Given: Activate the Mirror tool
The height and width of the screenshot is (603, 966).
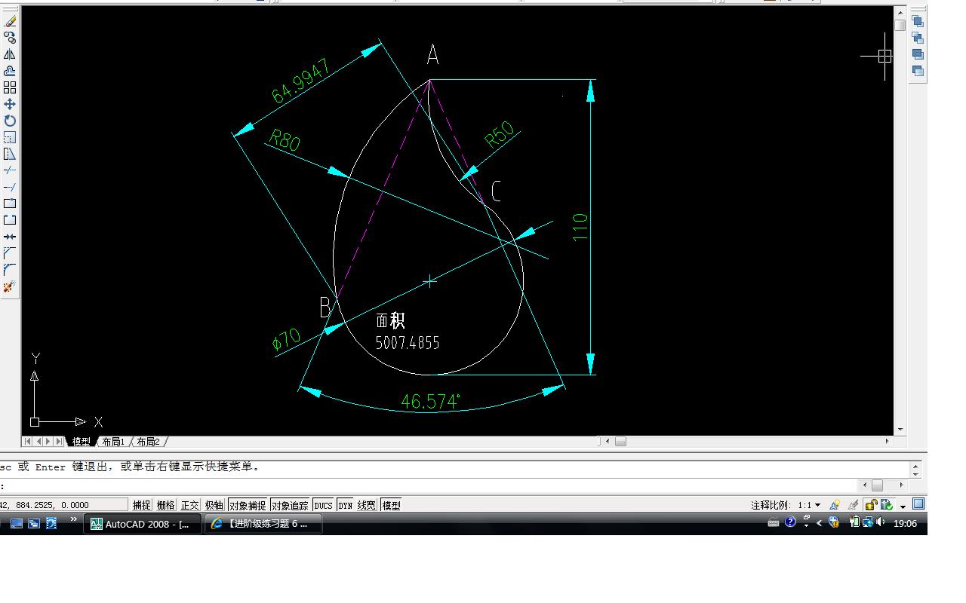Looking at the screenshot, I should 10,54.
